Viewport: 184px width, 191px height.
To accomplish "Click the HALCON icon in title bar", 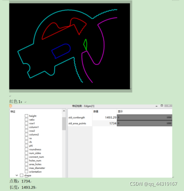I will pyautogui.click(x=11, y=106).
